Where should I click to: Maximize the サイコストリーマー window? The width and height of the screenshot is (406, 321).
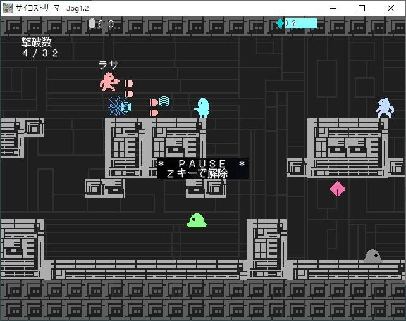[x=362, y=8]
